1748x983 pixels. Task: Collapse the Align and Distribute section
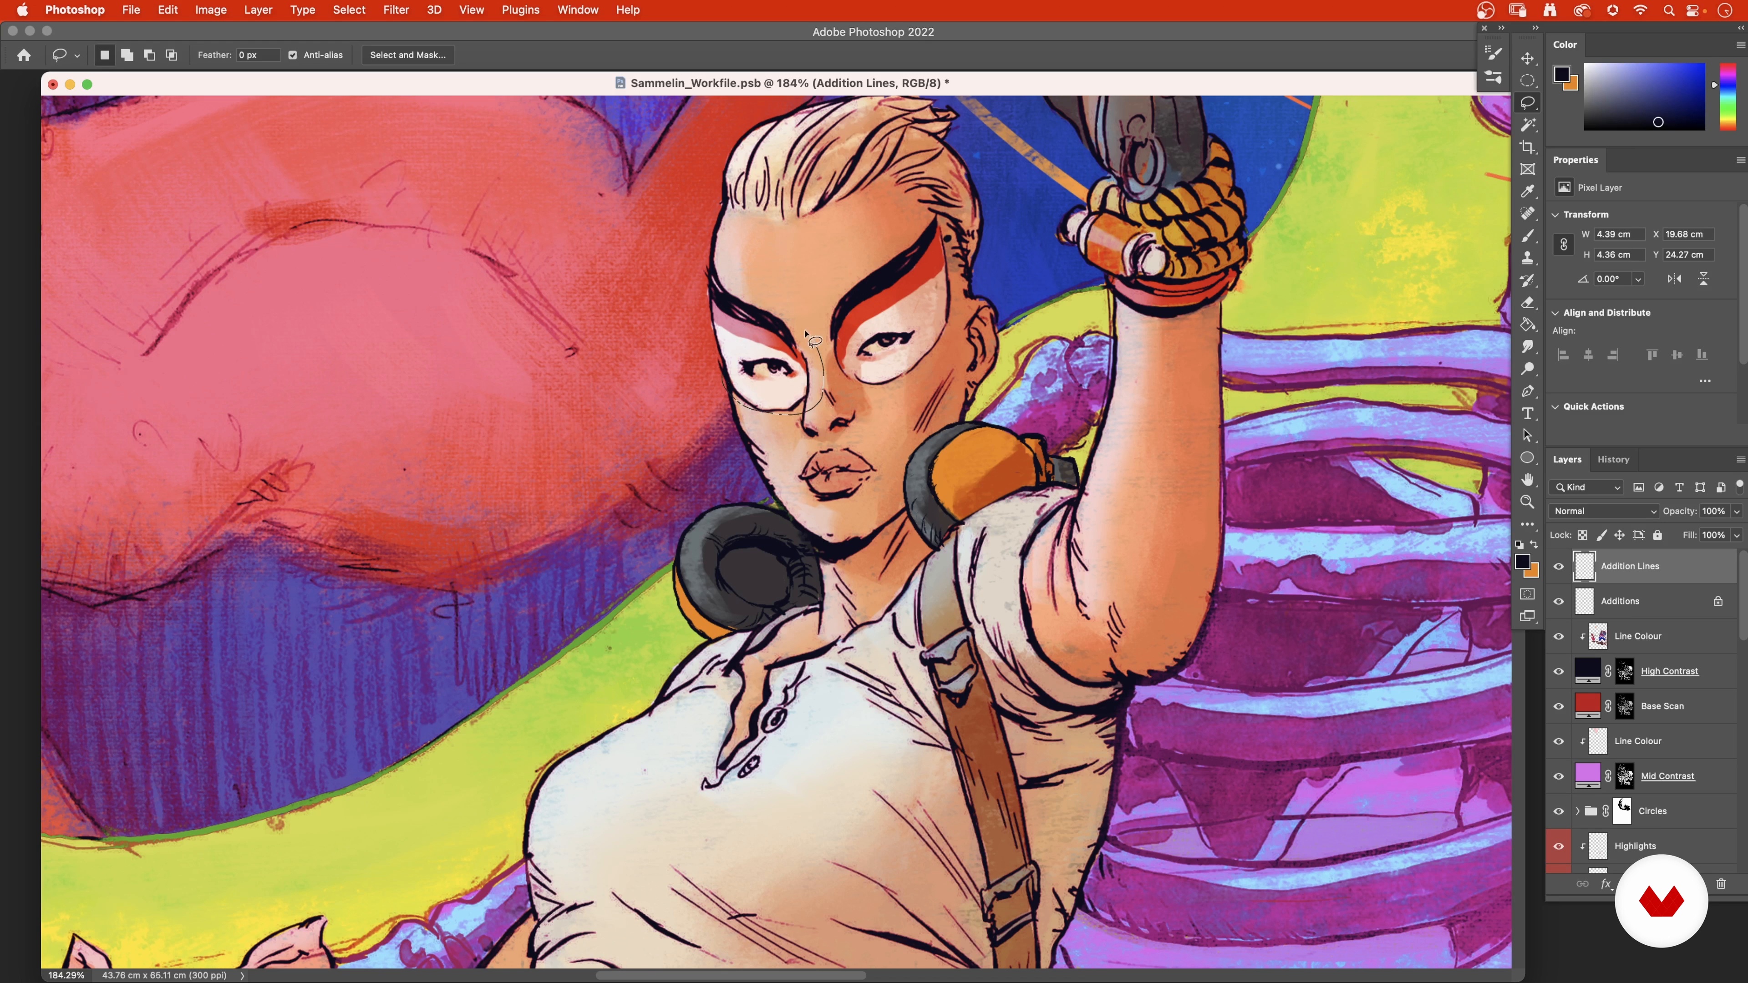[x=1555, y=313]
